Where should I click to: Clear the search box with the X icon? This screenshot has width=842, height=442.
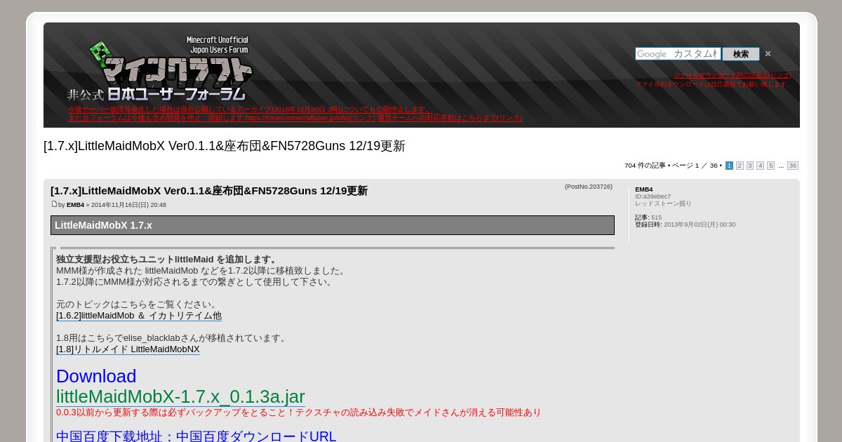[768, 54]
